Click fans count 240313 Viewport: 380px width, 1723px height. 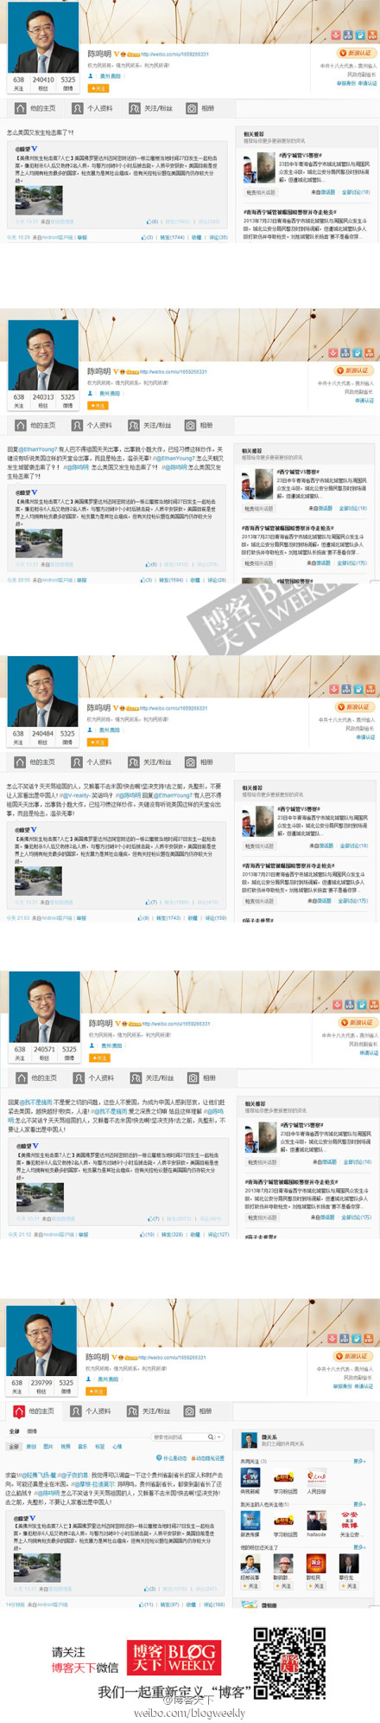click(43, 397)
